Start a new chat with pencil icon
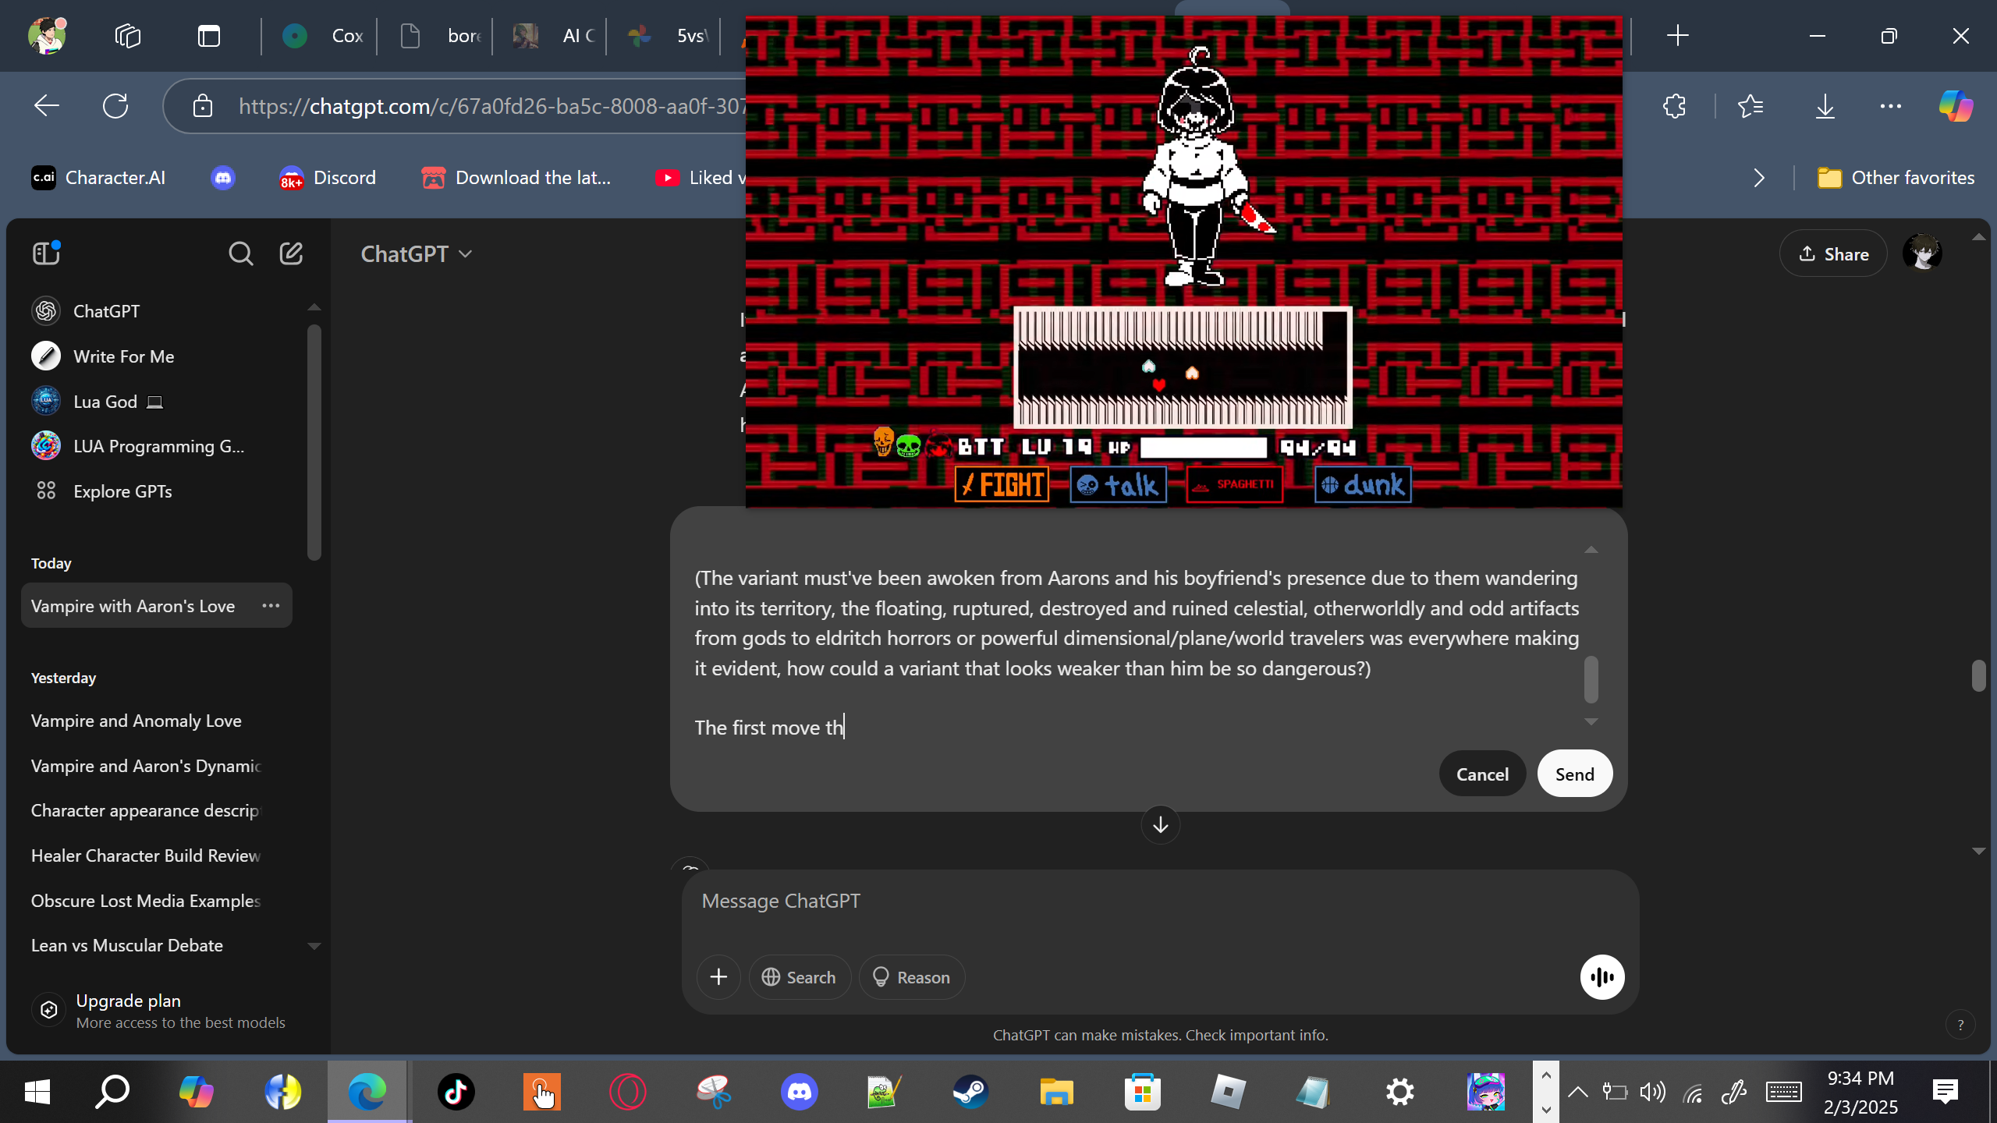Image resolution: width=1997 pixels, height=1123 pixels. [x=291, y=253]
